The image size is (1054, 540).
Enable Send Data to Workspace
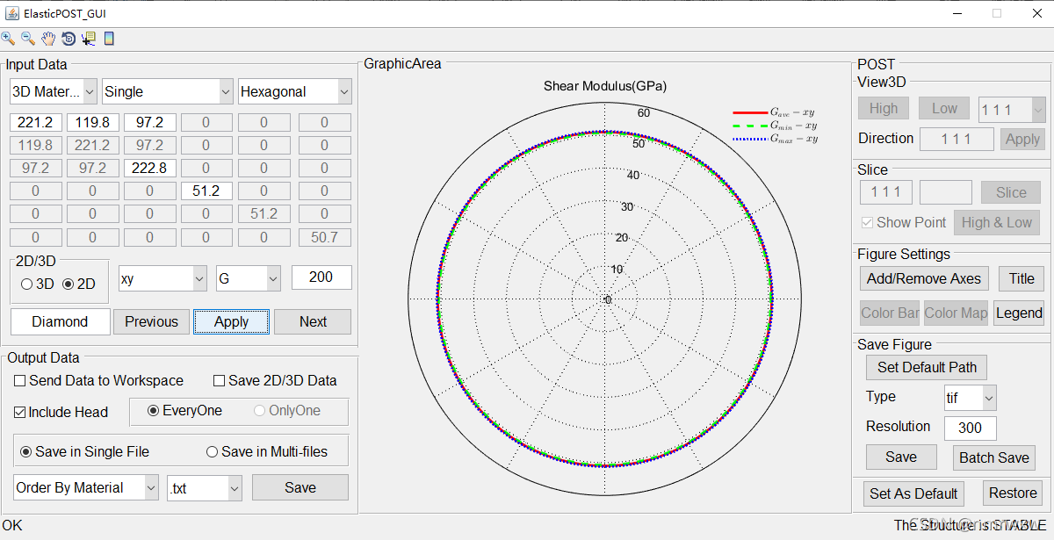19,380
